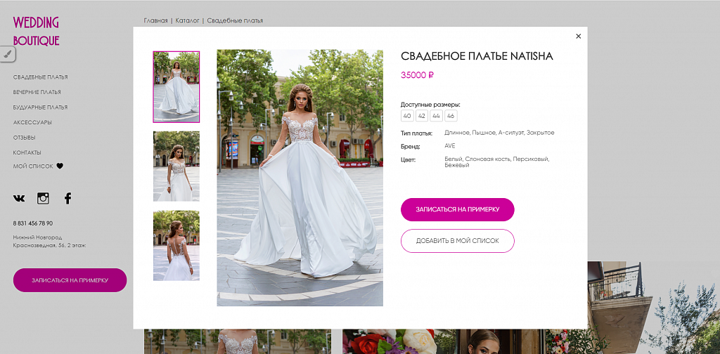Select size 44
This screenshot has height=354, width=720.
pos(436,116)
